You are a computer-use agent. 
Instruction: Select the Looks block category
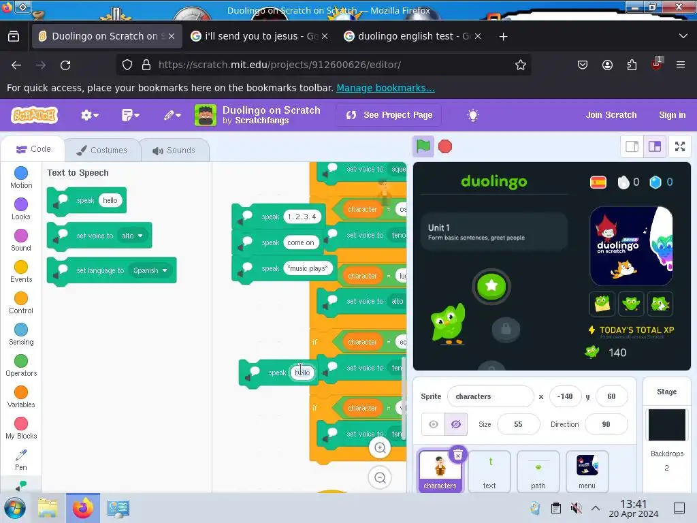(21, 209)
